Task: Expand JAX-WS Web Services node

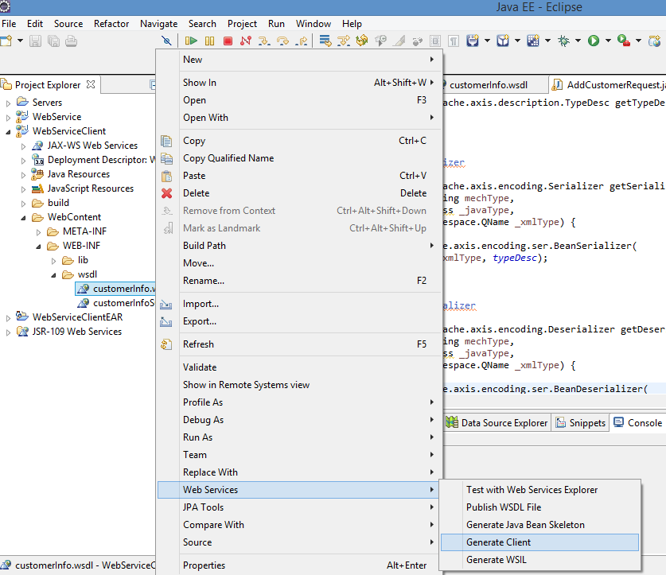Action: 23,146
